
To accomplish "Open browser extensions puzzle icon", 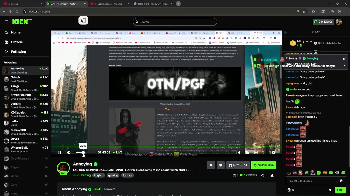I will [x=313, y=11].
